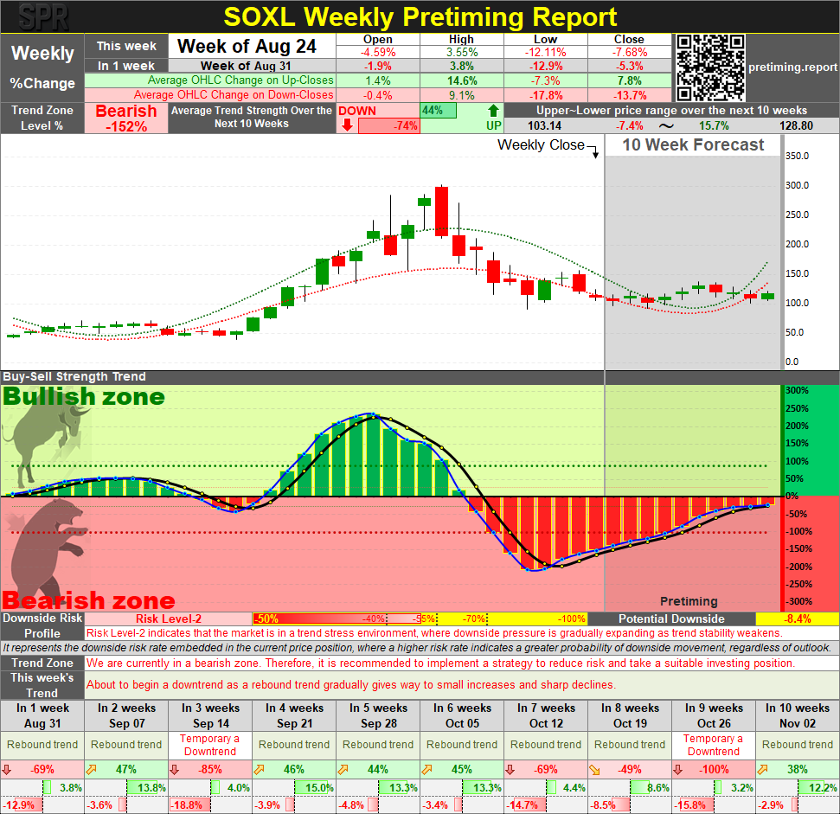The width and height of the screenshot is (840, 814).
Task: Click the red down arrow under DOWN
Action: tap(347, 125)
